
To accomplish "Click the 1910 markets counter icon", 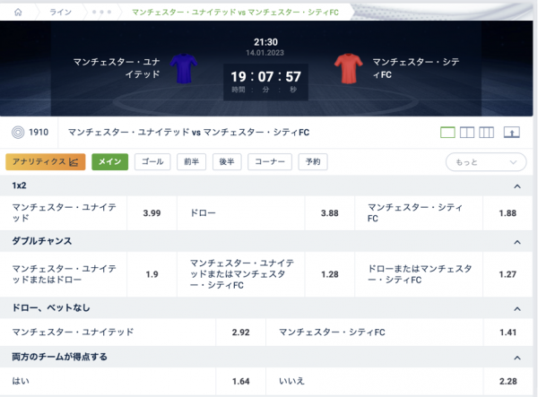I will 18,133.
